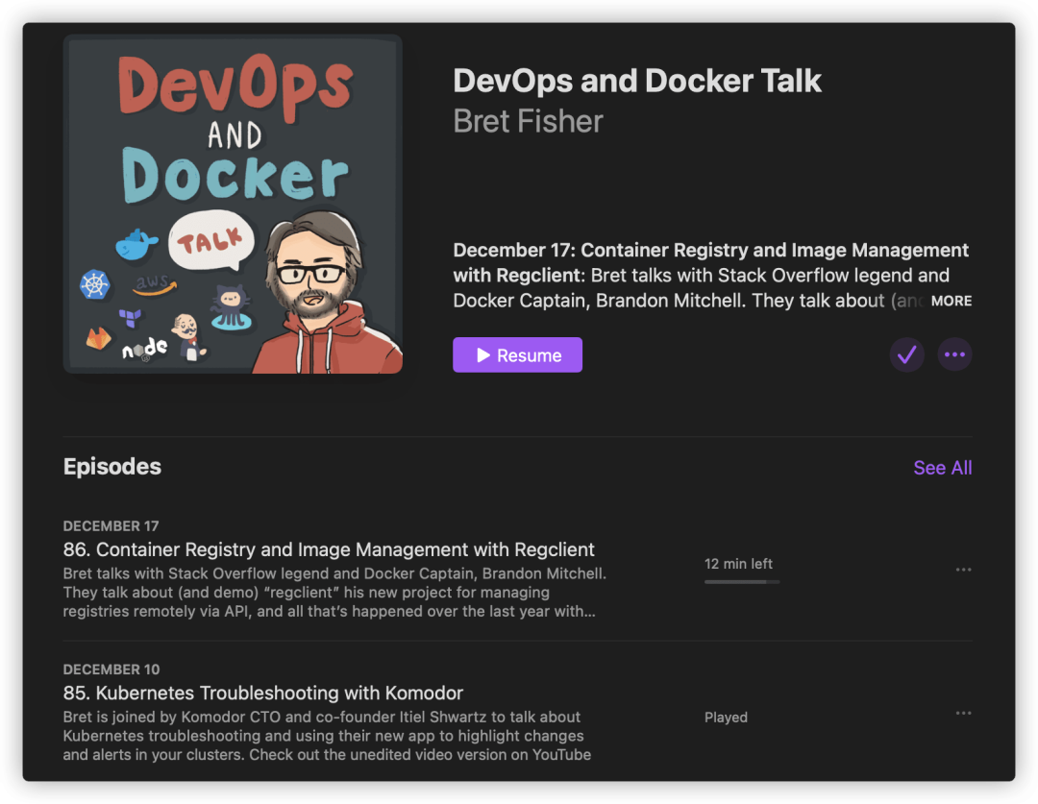Open the show's more options ellipsis
The height and width of the screenshot is (804, 1038).
point(954,354)
